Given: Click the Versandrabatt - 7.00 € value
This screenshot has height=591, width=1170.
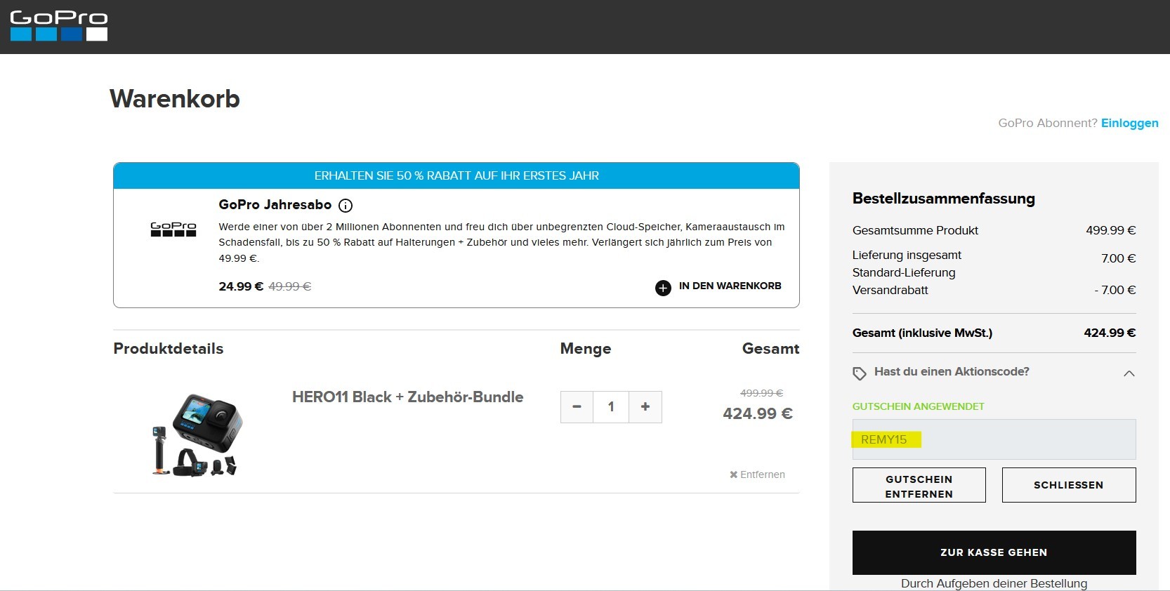Looking at the screenshot, I should 1115,290.
